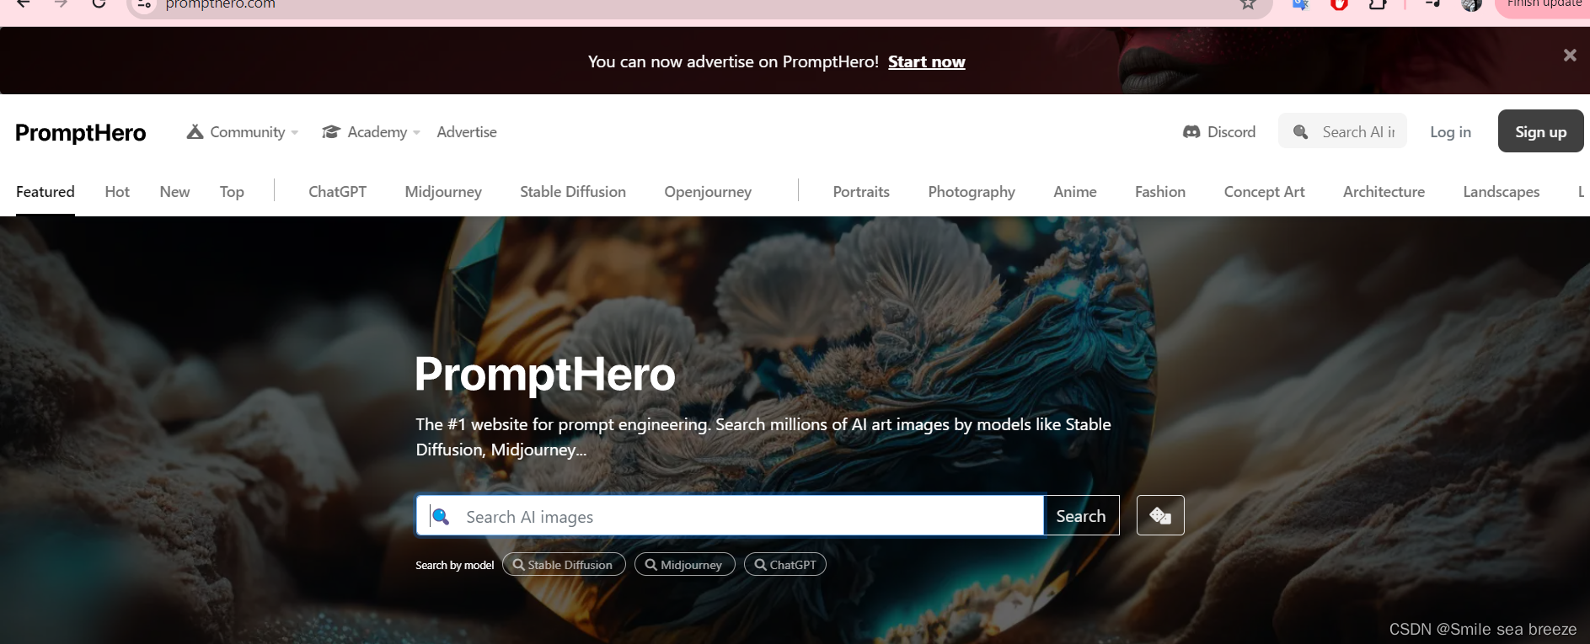Click the browser reload icon
The width and height of the screenshot is (1590, 644).
point(99,3)
